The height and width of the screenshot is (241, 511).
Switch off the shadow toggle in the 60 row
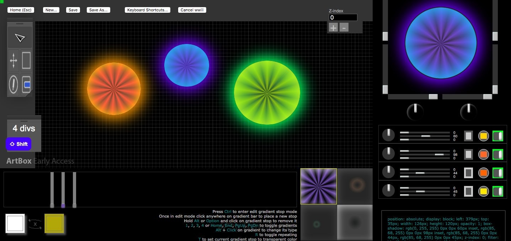[497, 136]
